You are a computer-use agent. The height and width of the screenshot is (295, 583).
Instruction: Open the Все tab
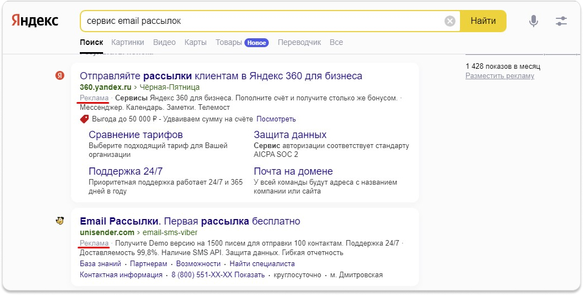[x=336, y=42]
